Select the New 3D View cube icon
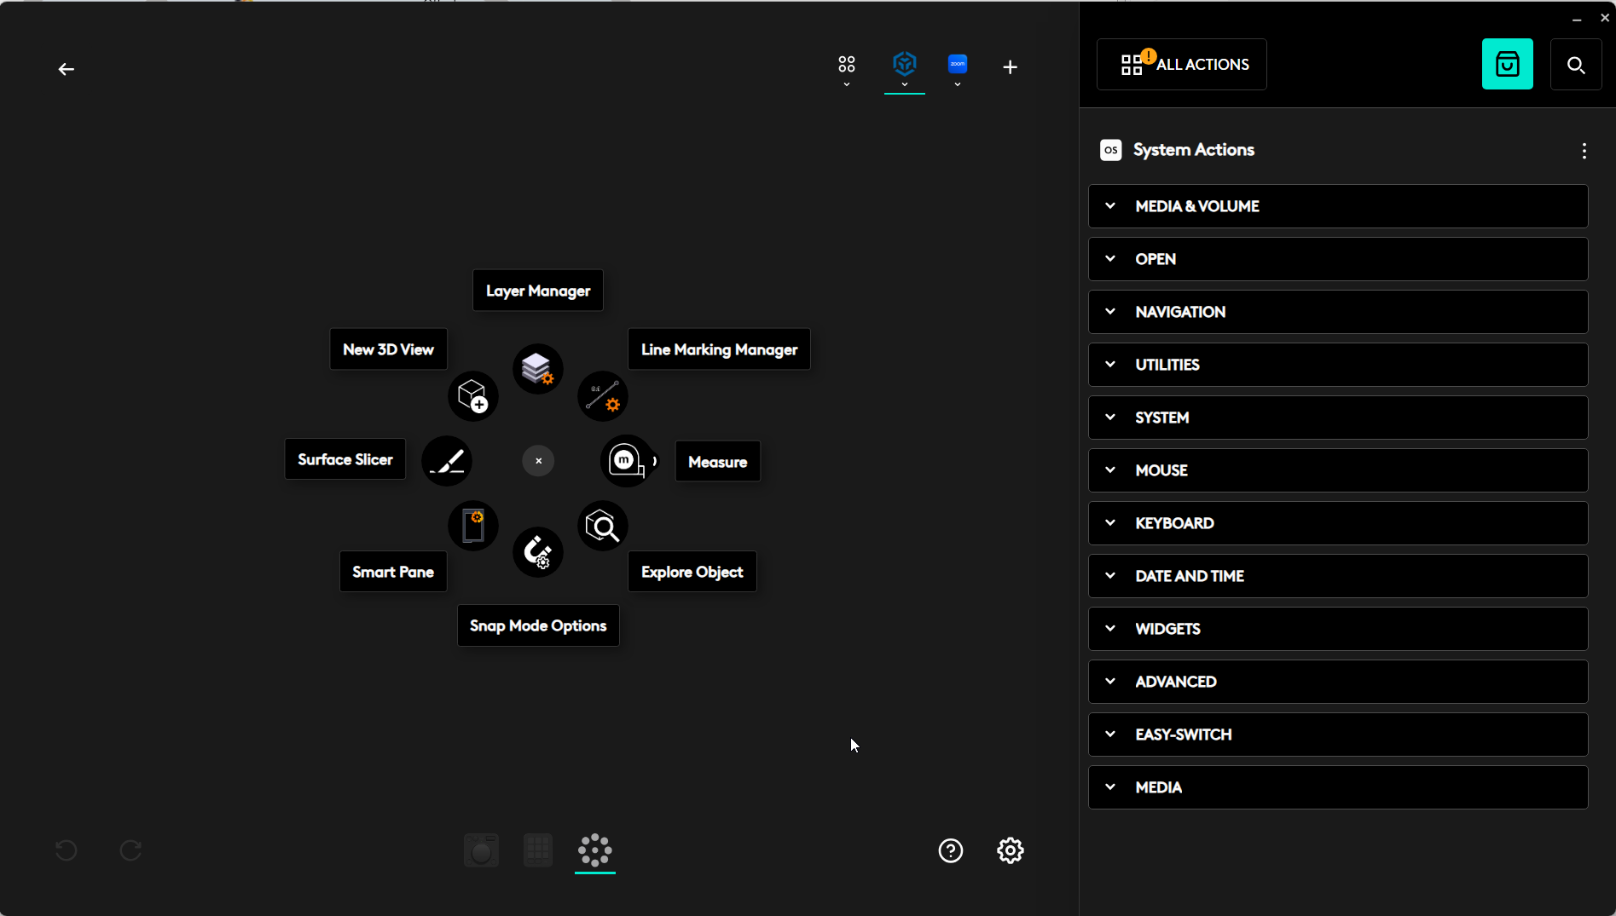This screenshot has height=916, width=1616. (x=472, y=396)
